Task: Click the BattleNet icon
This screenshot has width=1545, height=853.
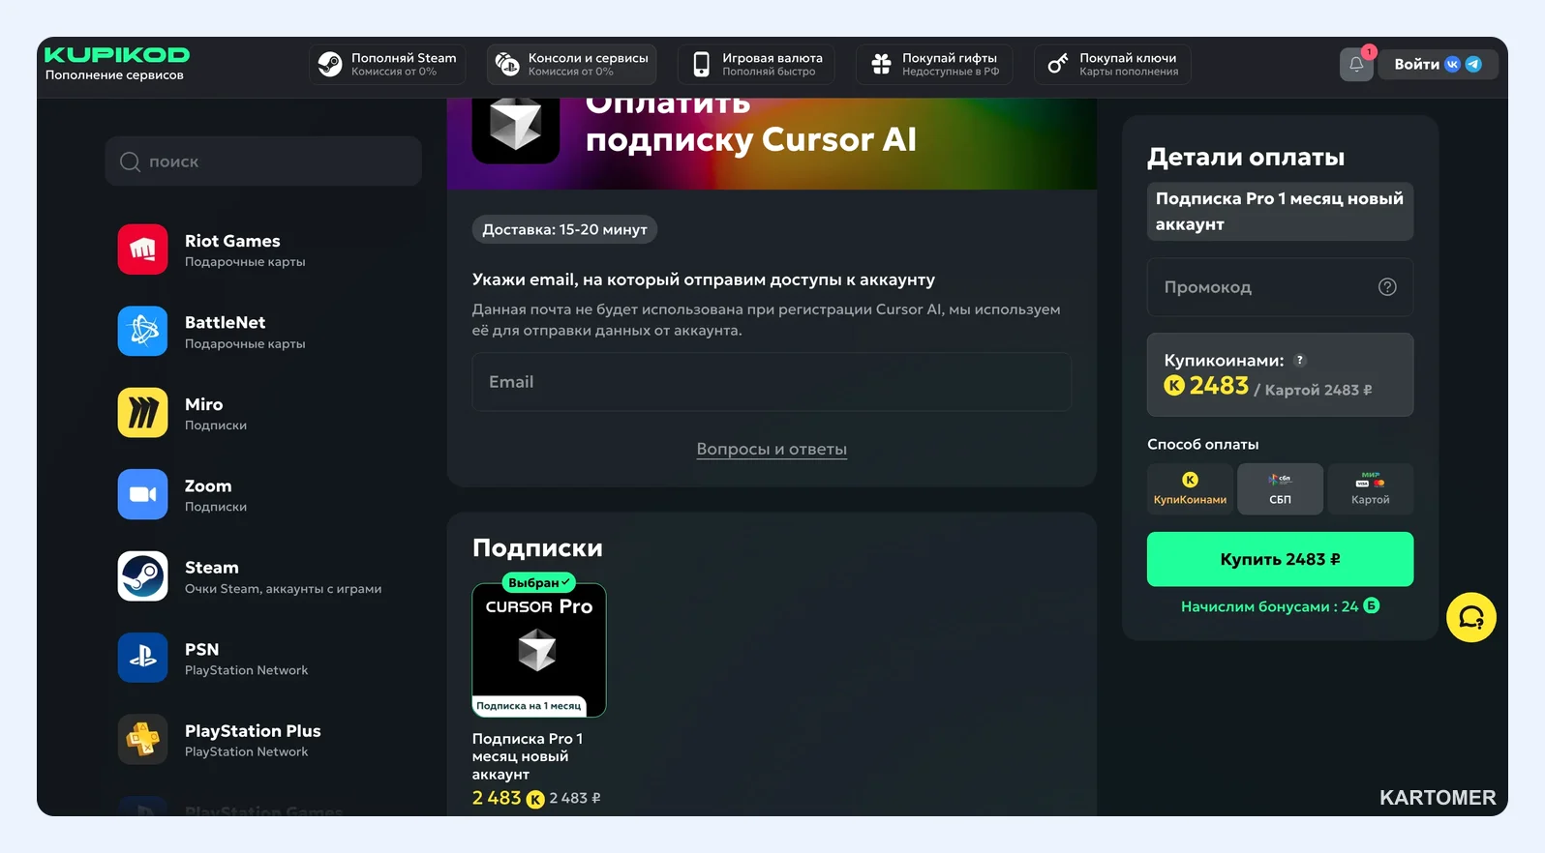Action: tap(143, 331)
